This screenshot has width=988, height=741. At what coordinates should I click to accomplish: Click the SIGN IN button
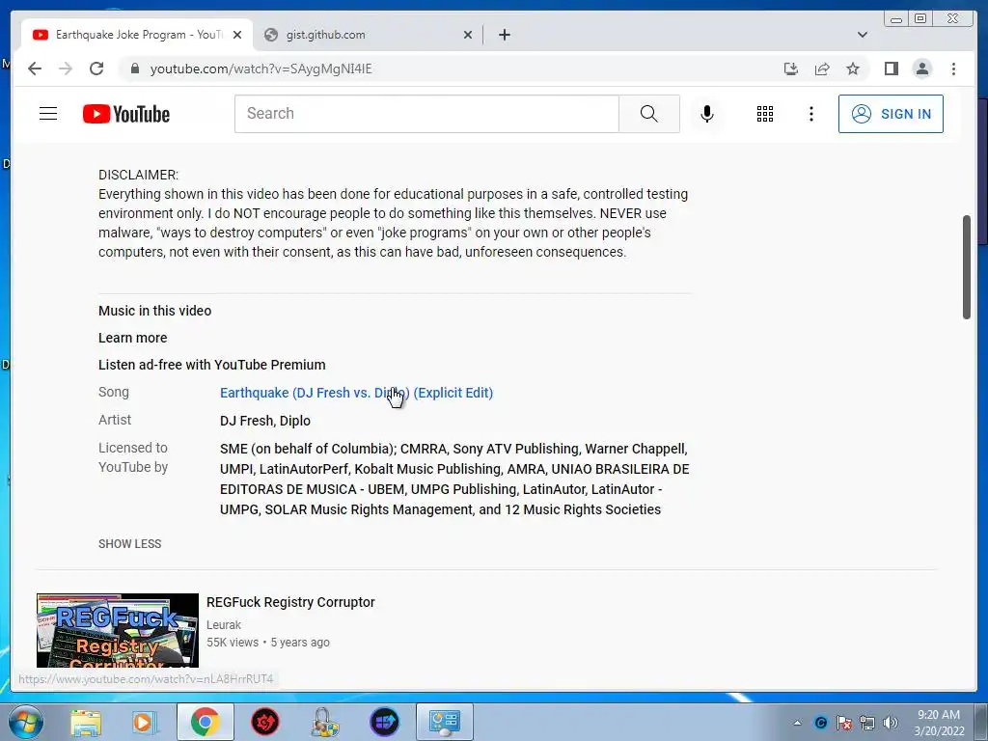pos(891,114)
